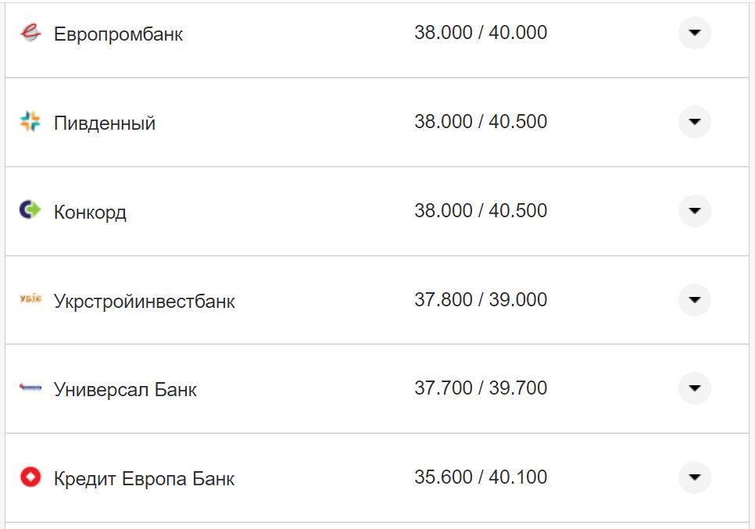
Task: Click the red Кредит Европа Банк logo
Action: point(30,477)
